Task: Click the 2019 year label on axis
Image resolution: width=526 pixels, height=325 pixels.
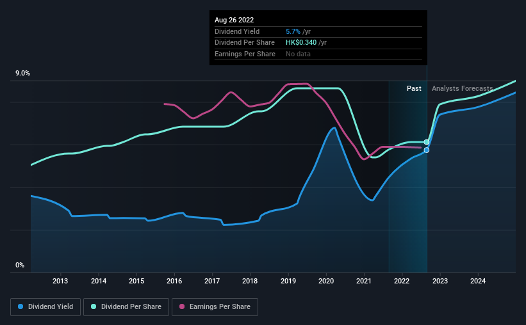Action: click(x=288, y=281)
